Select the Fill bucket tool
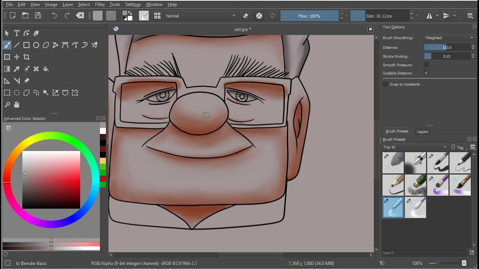 [x=46, y=69]
